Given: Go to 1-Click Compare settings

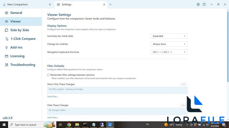Looking at the screenshot, I should point(21,39).
